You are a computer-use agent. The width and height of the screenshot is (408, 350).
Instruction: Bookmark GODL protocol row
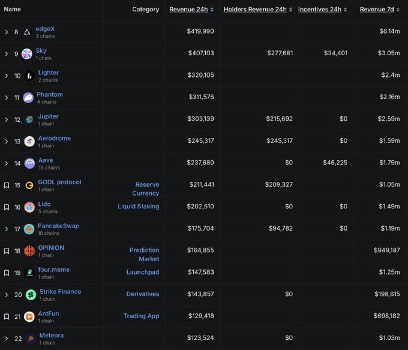(6, 185)
